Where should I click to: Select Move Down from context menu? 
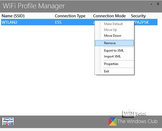pyautogui.click(x=112, y=36)
